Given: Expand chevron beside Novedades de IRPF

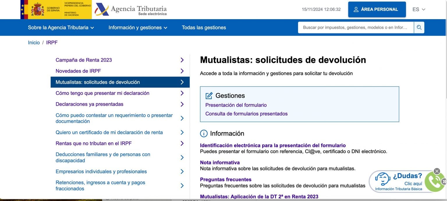Looking at the screenshot, I should (x=182, y=71).
